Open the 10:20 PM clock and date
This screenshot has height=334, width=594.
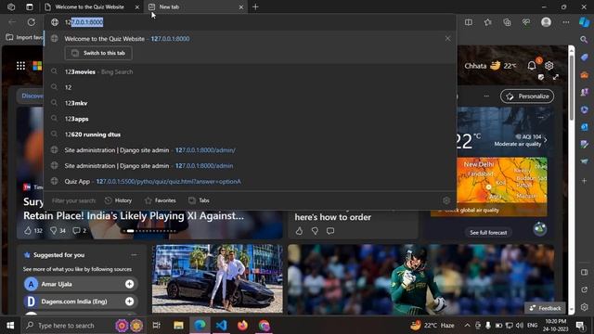click(555, 326)
